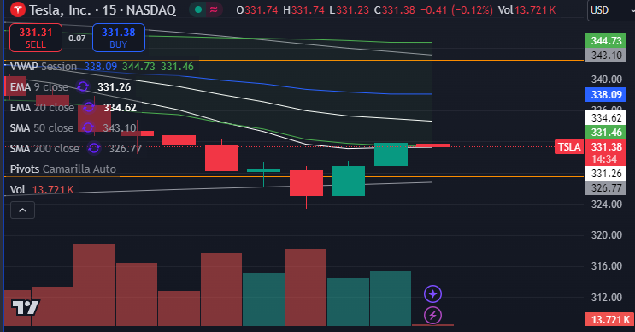Select the VWAP Session indicator label
The height and width of the screenshot is (332, 635).
[x=44, y=67]
